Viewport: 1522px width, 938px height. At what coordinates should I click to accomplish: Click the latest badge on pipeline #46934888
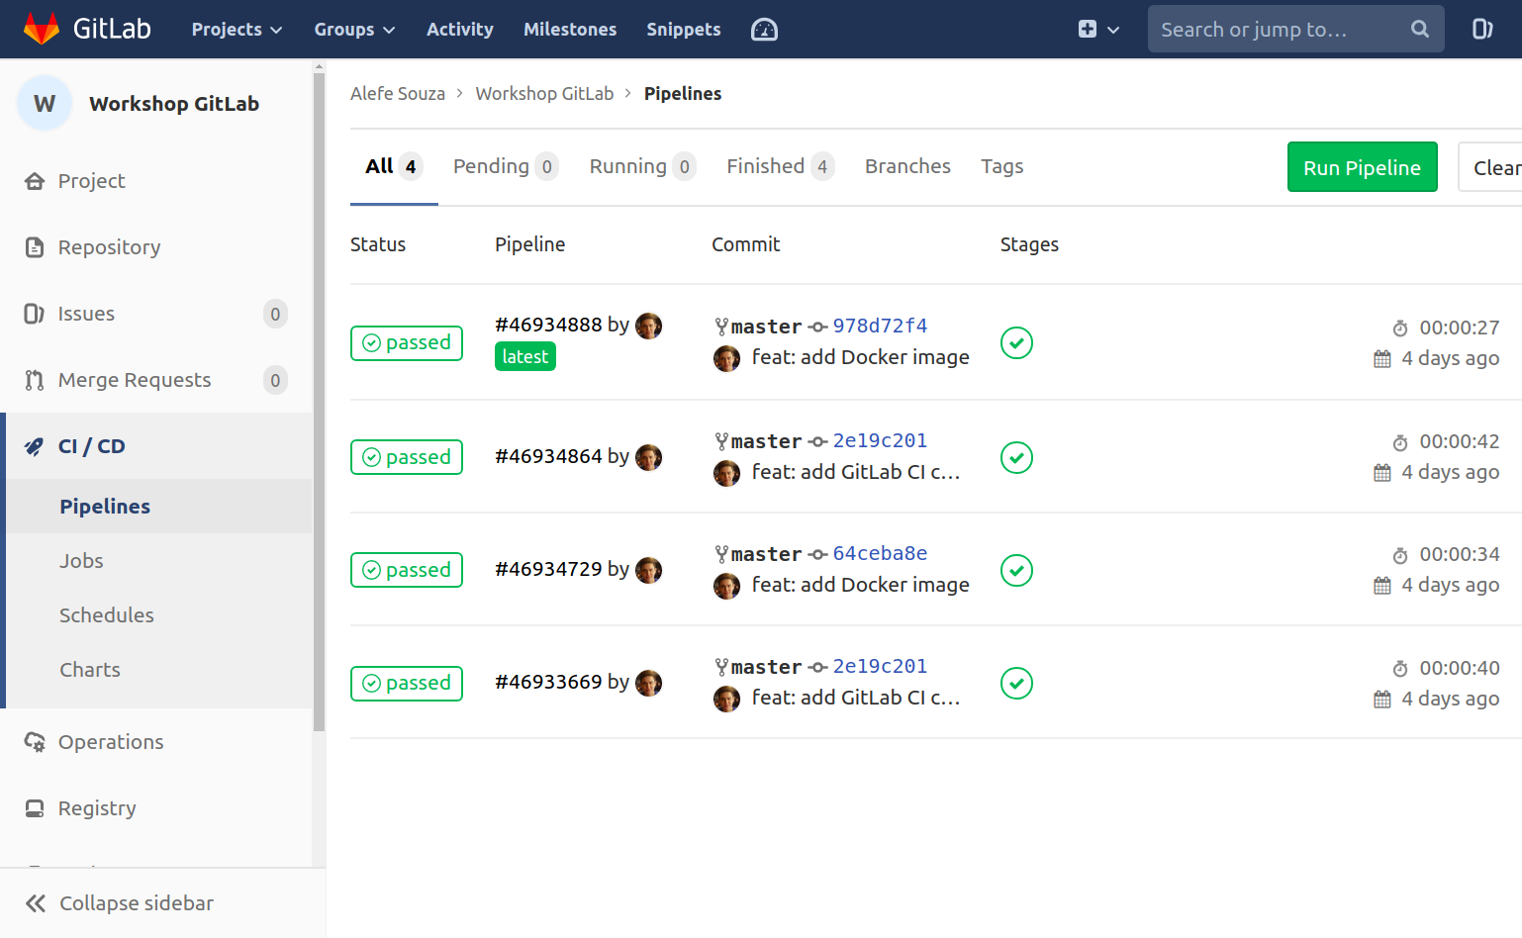click(x=525, y=356)
